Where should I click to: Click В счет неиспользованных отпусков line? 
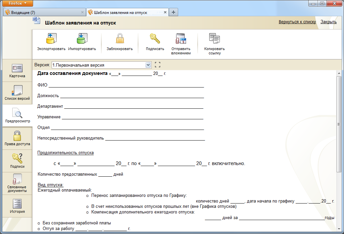(164, 206)
